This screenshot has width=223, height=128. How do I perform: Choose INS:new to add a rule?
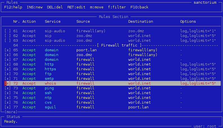click(x=35, y=7)
